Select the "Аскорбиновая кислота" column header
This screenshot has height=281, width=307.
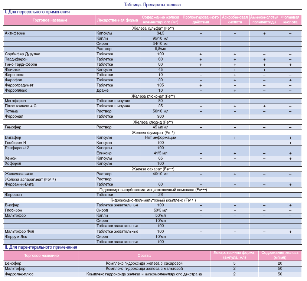click(235, 20)
